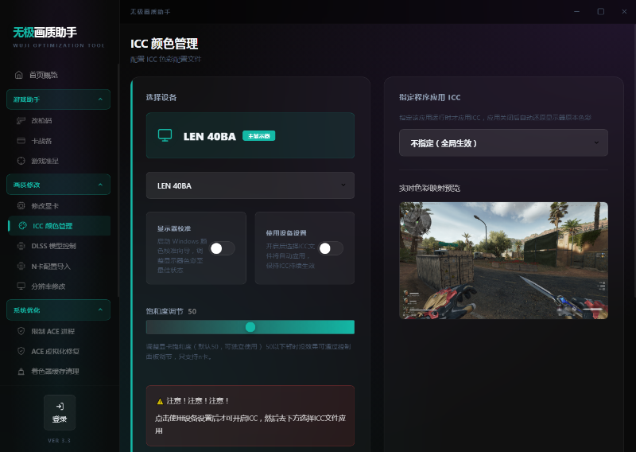
Task: Click the 限制 ACE 进程 shield icon
Action: (21, 331)
